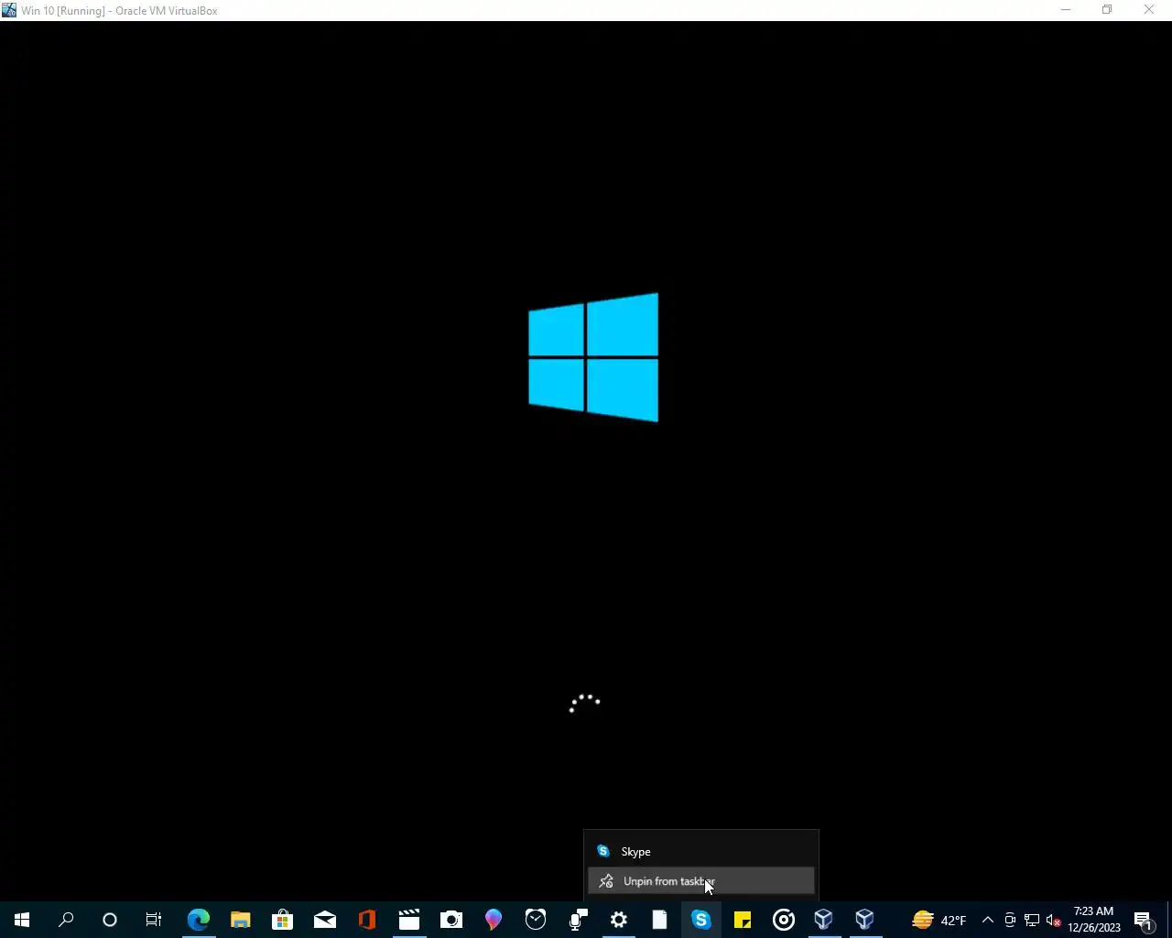Image resolution: width=1172 pixels, height=938 pixels.
Task: Launch Office from the taskbar
Action: click(366, 920)
